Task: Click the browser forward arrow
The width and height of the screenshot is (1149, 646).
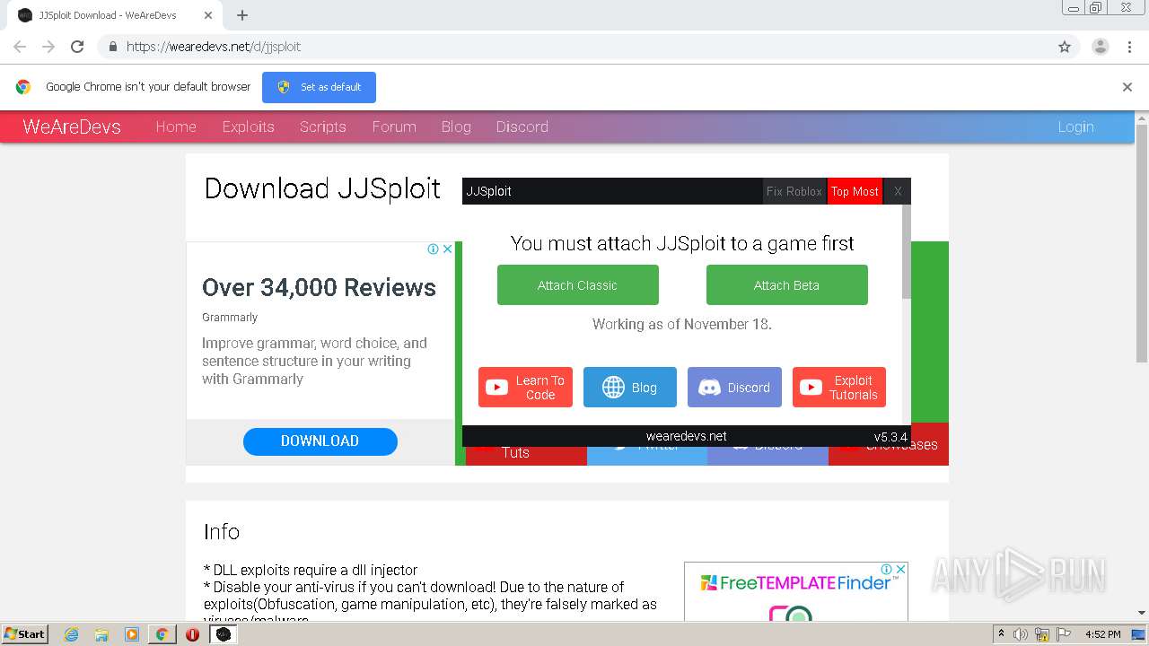Action: point(48,47)
